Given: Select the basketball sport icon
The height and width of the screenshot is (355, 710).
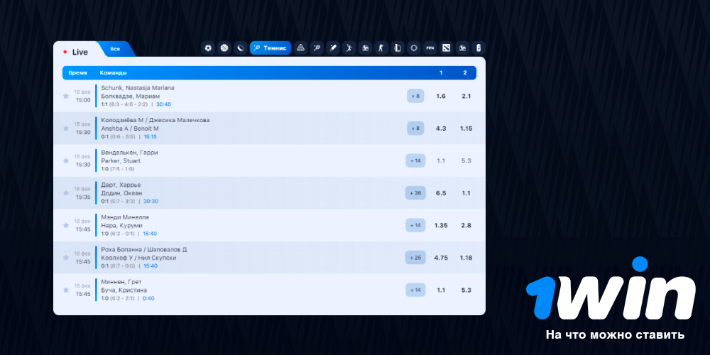Looking at the screenshot, I should tap(224, 48).
